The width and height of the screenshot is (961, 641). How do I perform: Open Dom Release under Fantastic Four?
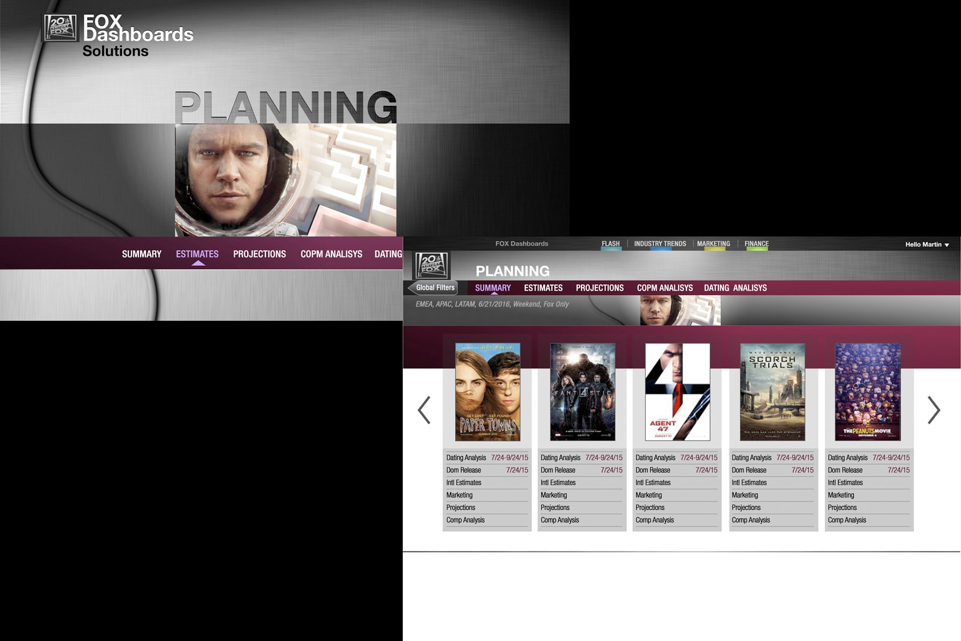582,470
